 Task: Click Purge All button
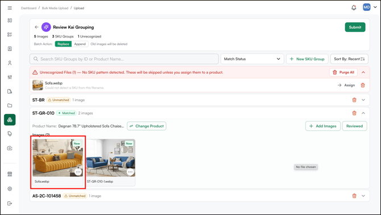343,72
